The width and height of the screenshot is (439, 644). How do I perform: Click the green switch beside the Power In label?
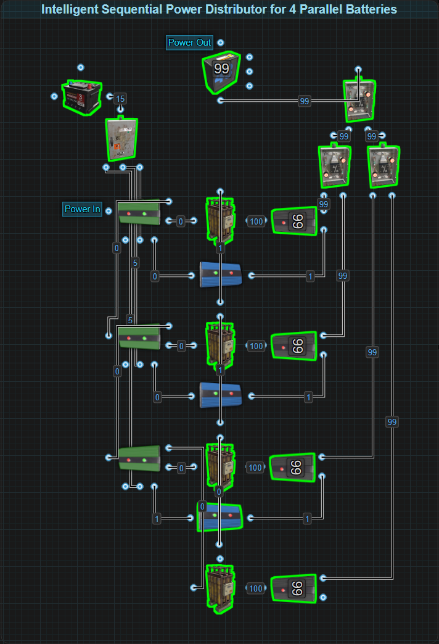click(139, 212)
